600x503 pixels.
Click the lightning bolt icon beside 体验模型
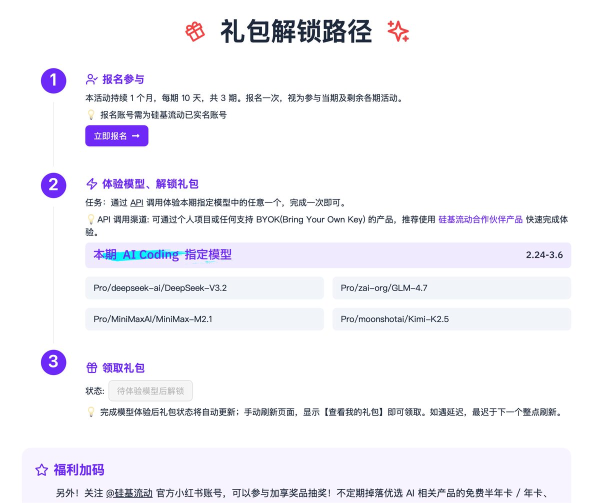point(91,184)
